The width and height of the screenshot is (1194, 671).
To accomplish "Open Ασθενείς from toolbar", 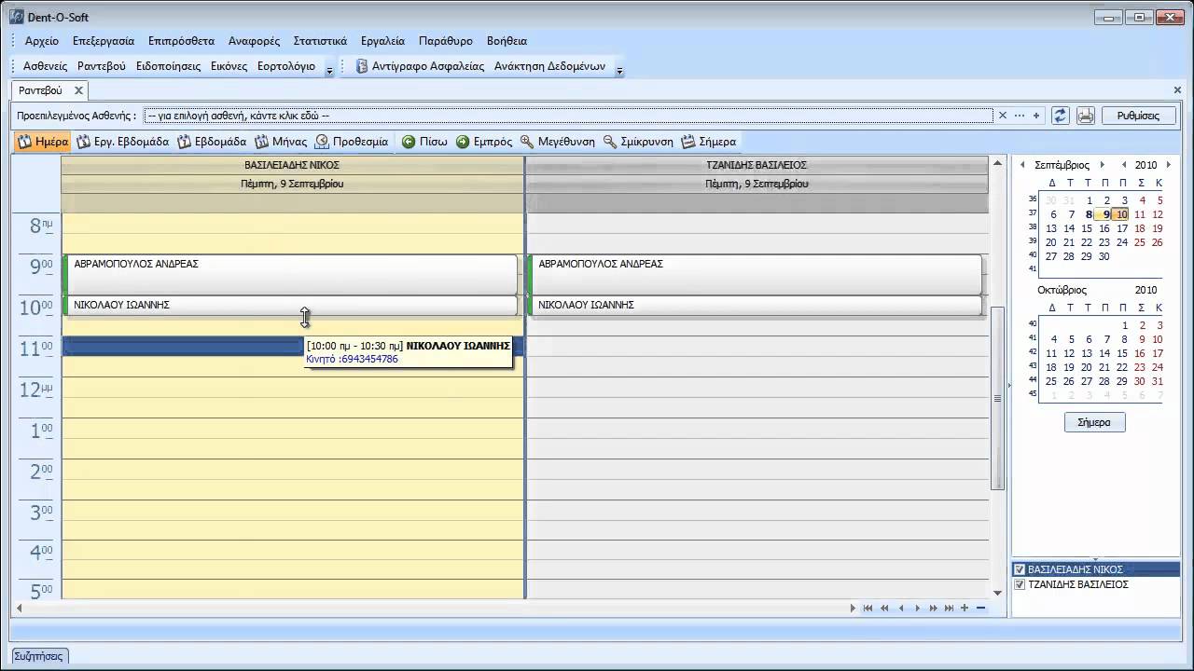I will (45, 66).
